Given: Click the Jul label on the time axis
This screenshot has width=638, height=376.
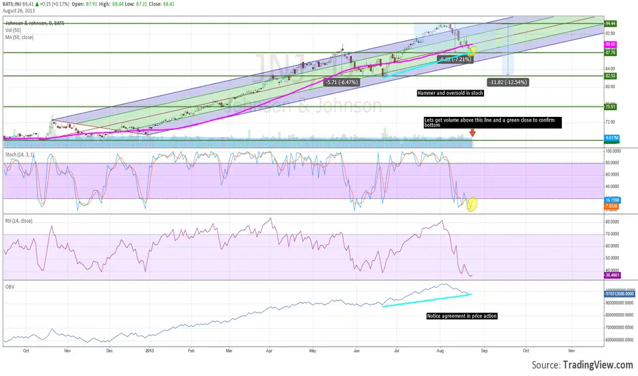Looking at the screenshot, I should click(x=397, y=351).
